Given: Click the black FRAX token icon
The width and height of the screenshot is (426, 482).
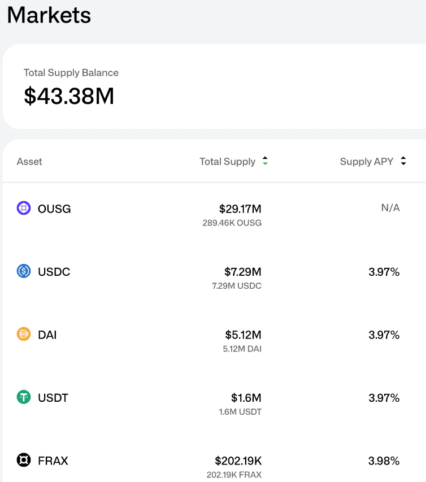Looking at the screenshot, I should [x=24, y=461].
